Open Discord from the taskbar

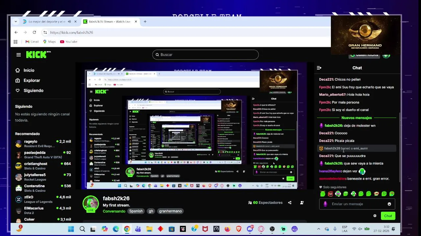point(250,229)
